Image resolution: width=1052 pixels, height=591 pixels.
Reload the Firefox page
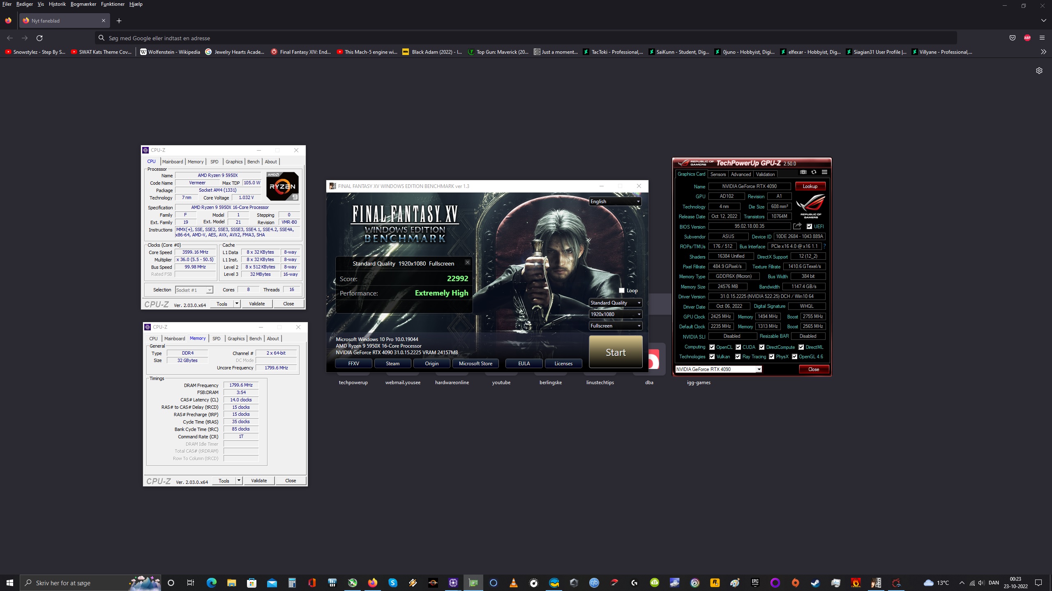tap(39, 38)
